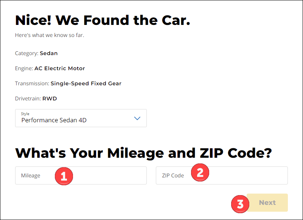Click the red number 1 marker
The width and height of the screenshot is (303, 220).
pyautogui.click(x=64, y=176)
